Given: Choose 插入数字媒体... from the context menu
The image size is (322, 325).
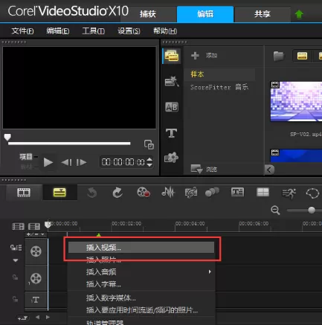Looking at the screenshot, I should [x=141, y=298].
